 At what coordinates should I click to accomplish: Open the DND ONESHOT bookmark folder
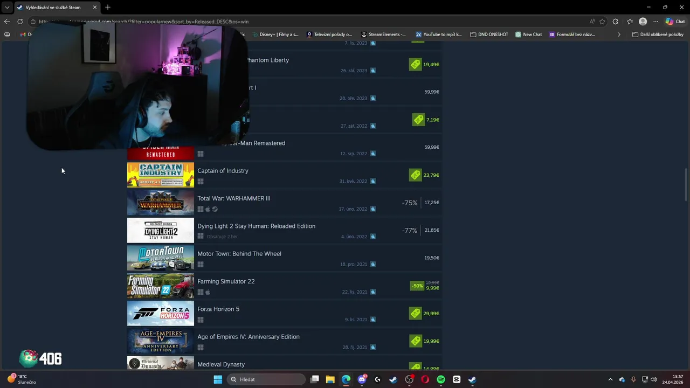tap(489, 34)
